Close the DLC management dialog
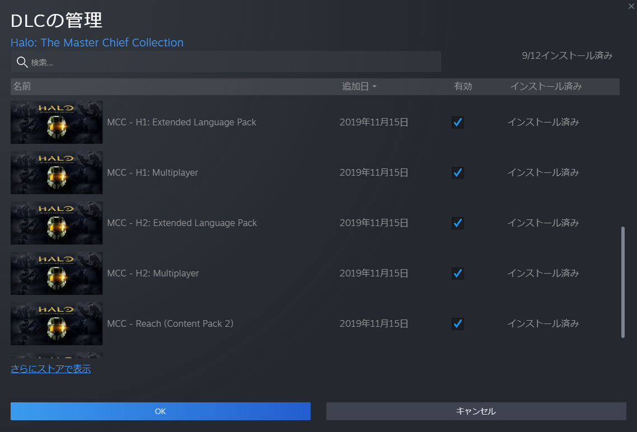 [x=631, y=6]
